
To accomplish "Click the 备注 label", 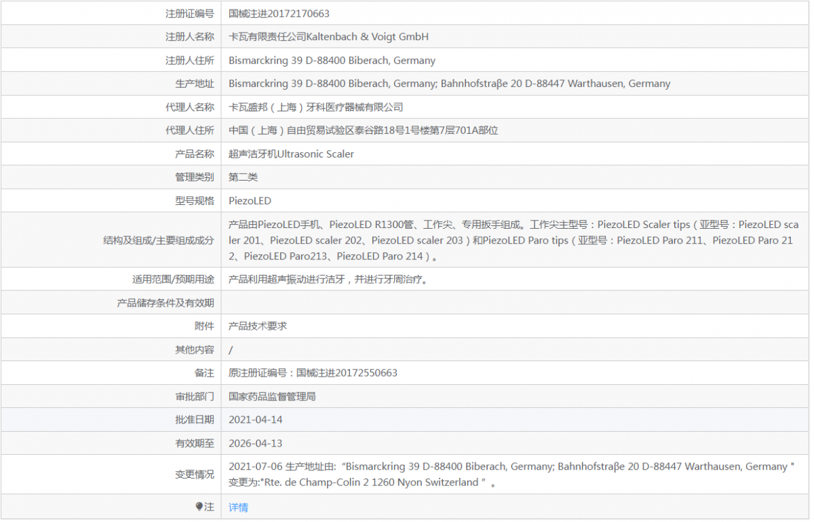I will [204, 373].
